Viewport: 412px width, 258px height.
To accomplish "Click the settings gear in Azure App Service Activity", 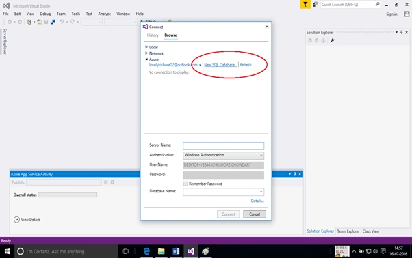I will click(112, 182).
